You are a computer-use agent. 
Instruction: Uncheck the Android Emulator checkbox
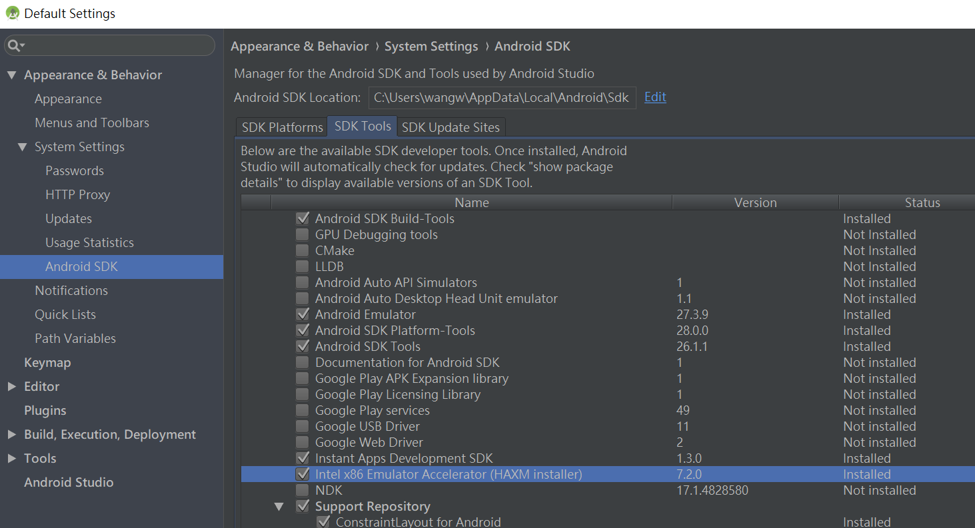coord(303,314)
